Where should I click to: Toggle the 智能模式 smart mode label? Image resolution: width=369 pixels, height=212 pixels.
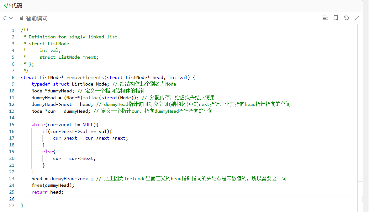point(36,18)
